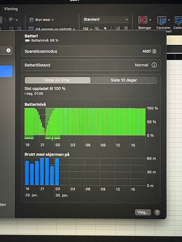Click the Spareblussmodus row label
Image resolution: width=182 pixels, height=242 pixels.
coord(41,51)
